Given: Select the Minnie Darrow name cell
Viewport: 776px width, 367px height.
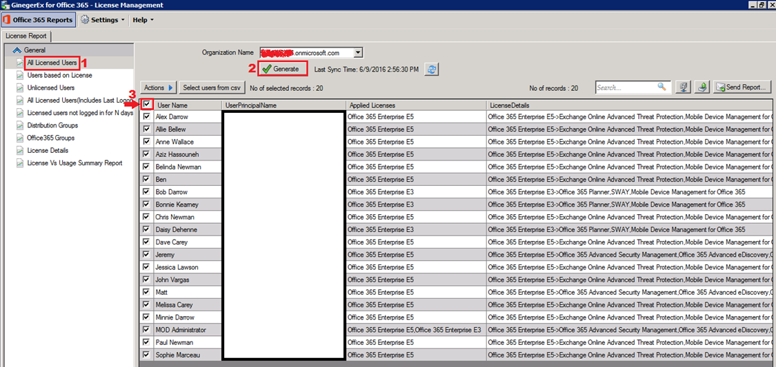Looking at the screenshot, I should click(x=188, y=317).
